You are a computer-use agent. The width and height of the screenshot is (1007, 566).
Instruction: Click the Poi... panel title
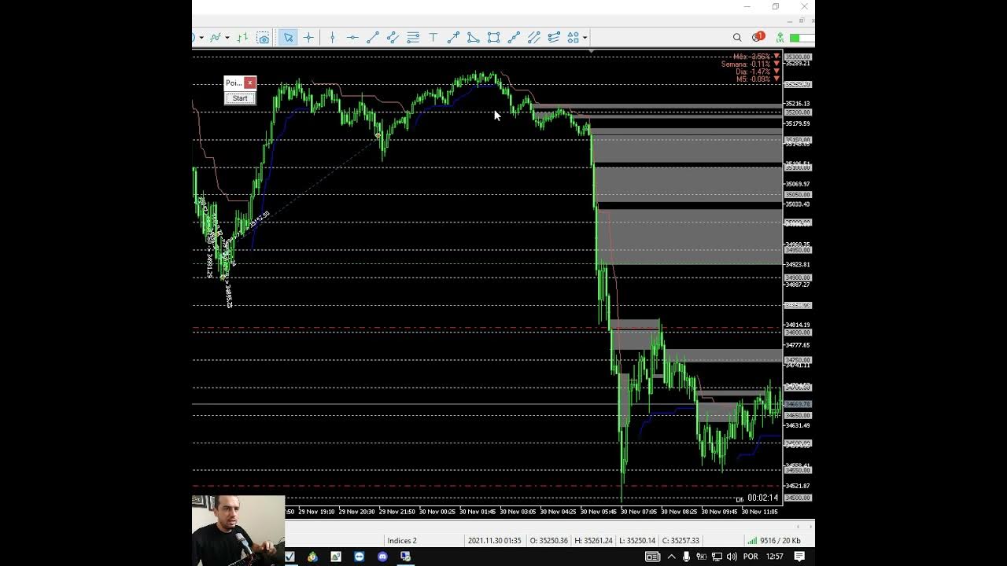234,83
